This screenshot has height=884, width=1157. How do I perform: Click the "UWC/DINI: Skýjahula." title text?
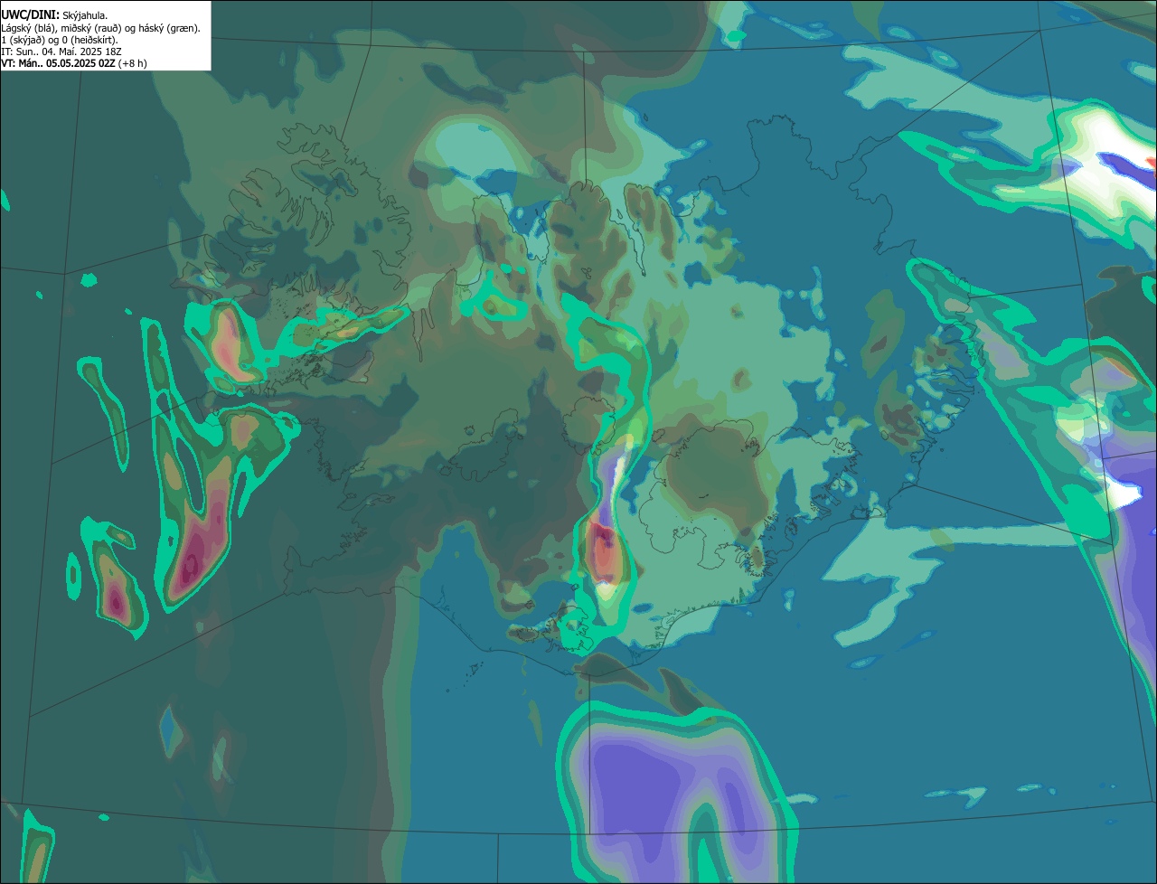pos(54,15)
